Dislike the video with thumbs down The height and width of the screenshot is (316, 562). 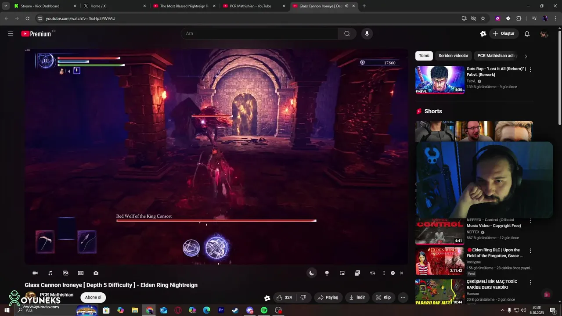(303, 298)
